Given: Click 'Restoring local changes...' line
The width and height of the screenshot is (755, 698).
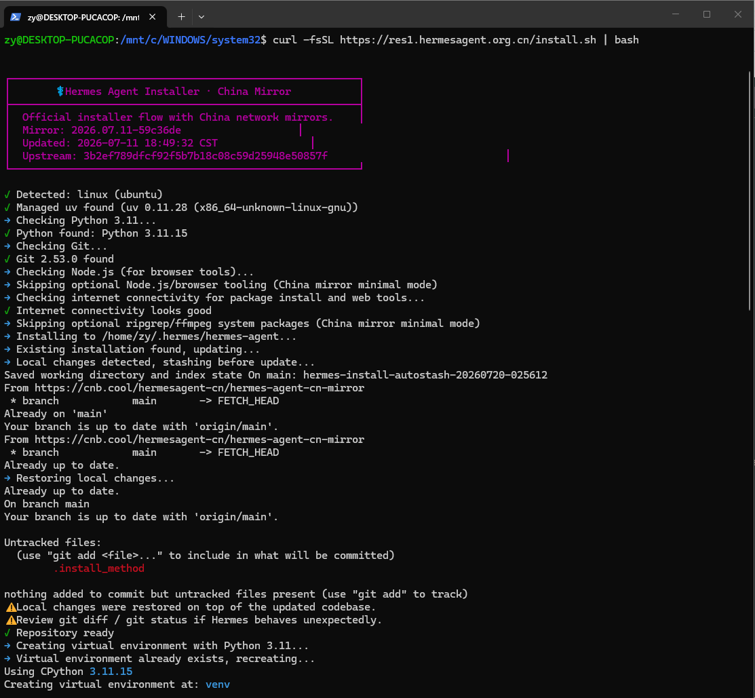Looking at the screenshot, I should click(x=89, y=478).
